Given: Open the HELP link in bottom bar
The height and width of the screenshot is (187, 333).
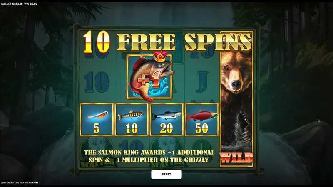Looking at the screenshot, I should (x=22, y=182).
